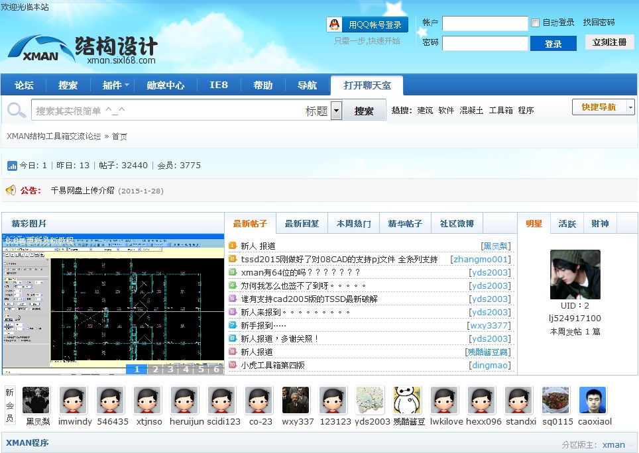Screen dimensions: 639x453
Task: Click the blue 登录 button
Action: 553,44
